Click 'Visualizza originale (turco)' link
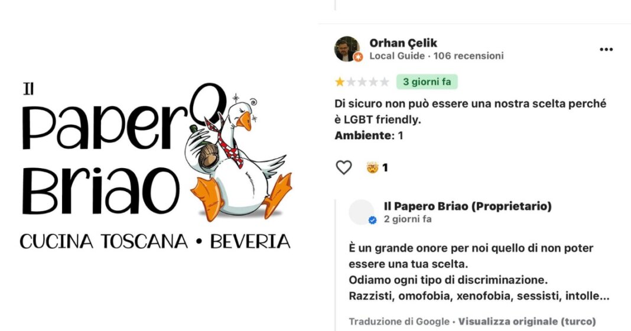631x331 pixels. click(527, 322)
